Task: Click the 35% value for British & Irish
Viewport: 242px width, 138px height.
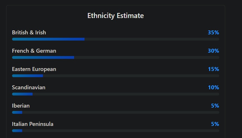Action: click(x=213, y=32)
